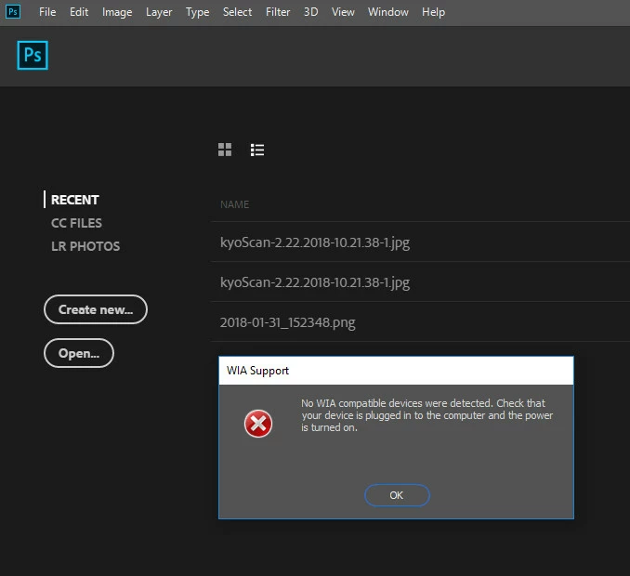Viewport: 630px width, 576px height.
Task: Open the Select menu
Action: tap(237, 12)
